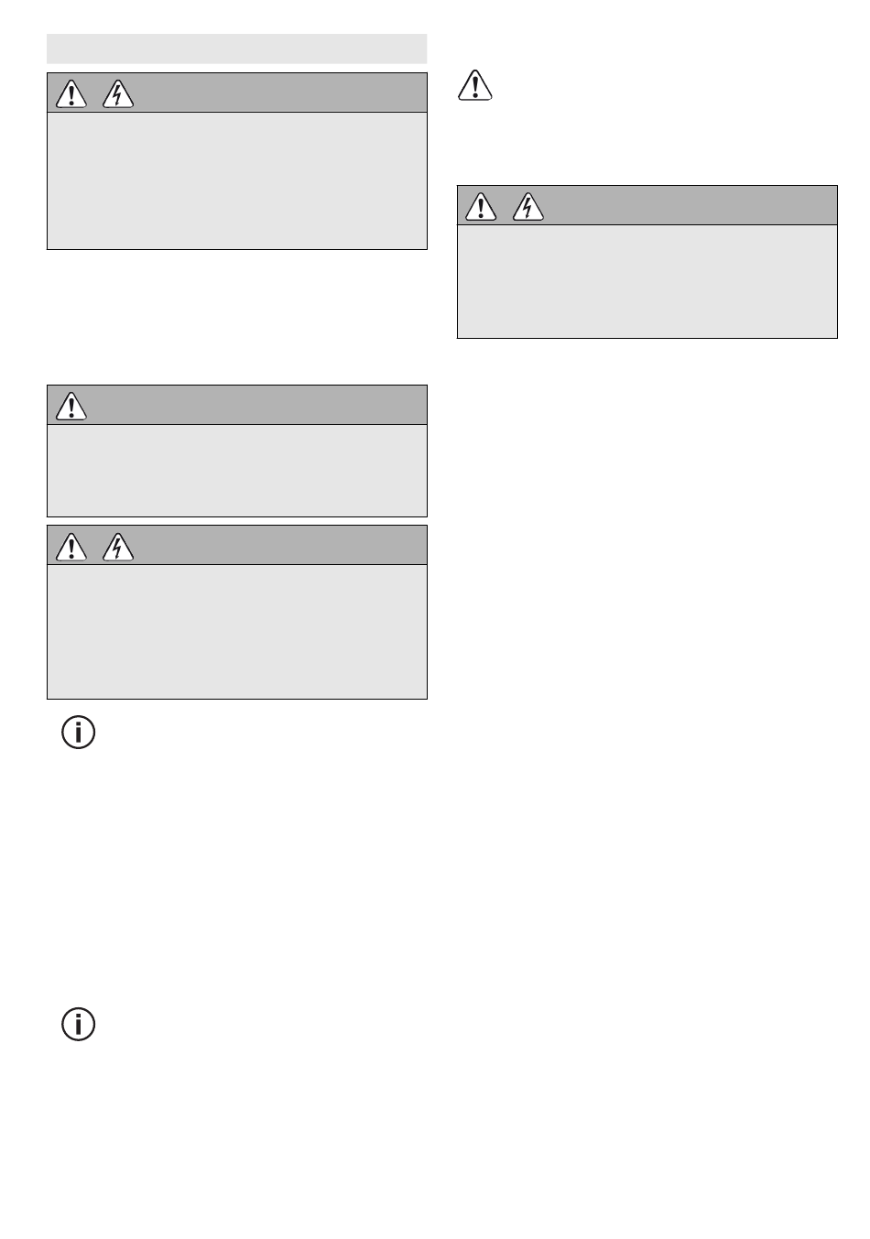Viewport: 870px width, 1239px height.
Task: Click the warning triangle in the top-left box header
Action: 71,94
